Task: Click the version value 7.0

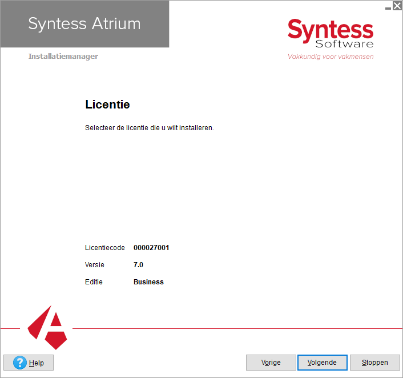Action: pos(138,264)
